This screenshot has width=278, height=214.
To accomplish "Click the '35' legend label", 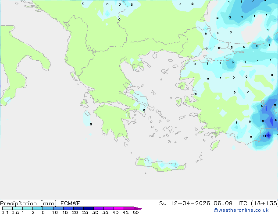I will click(105, 212).
